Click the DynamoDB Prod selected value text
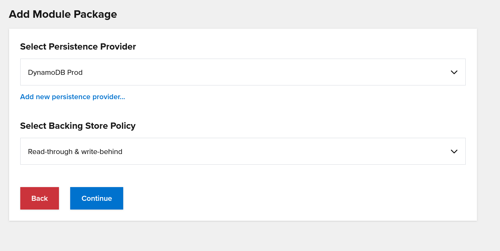The image size is (500, 251). click(55, 72)
